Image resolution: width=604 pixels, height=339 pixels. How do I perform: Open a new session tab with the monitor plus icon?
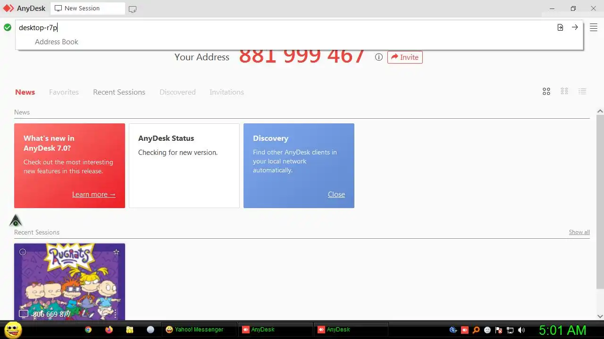[133, 9]
